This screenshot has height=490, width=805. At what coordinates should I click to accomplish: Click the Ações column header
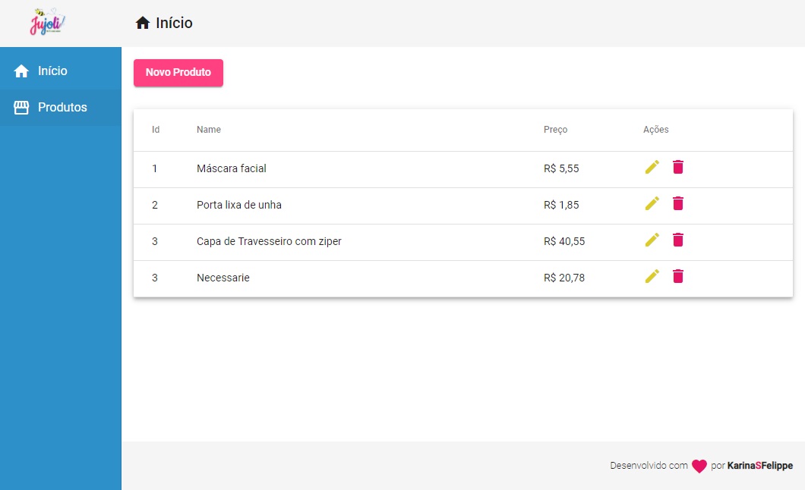coord(655,130)
